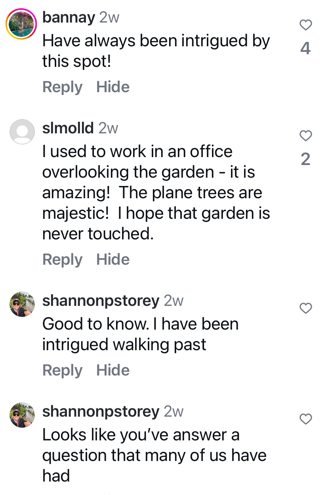Hide slmolld's garden comment
The height and width of the screenshot is (495, 328).
(113, 260)
